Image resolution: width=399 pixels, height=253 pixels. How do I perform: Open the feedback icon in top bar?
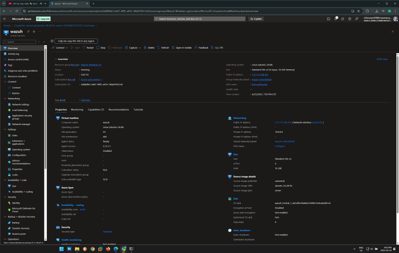click(357, 19)
